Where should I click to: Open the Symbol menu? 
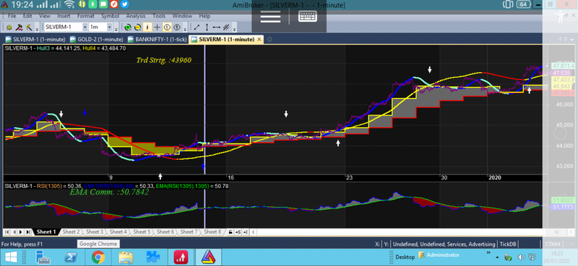point(111,16)
